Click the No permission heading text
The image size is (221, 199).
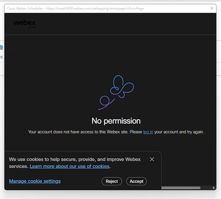[x=116, y=121]
